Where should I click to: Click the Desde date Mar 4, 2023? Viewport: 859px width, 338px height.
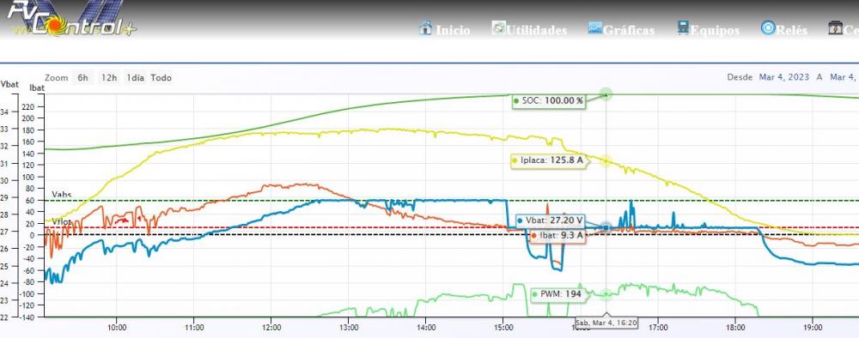pyautogui.click(x=784, y=77)
